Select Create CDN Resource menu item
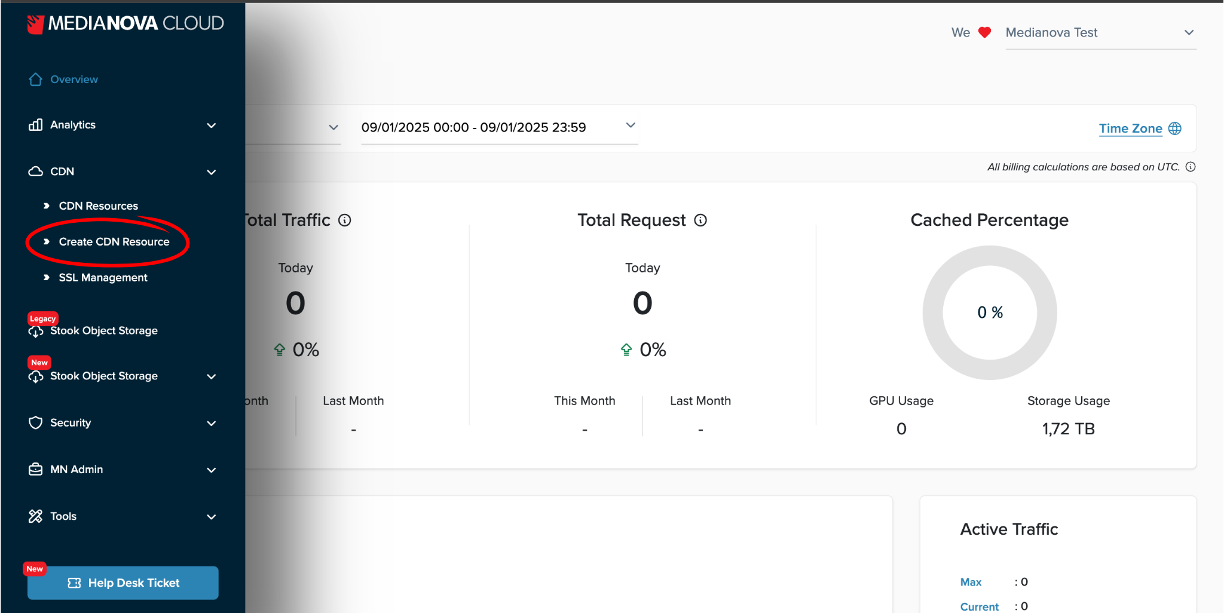1224x613 pixels. click(114, 242)
